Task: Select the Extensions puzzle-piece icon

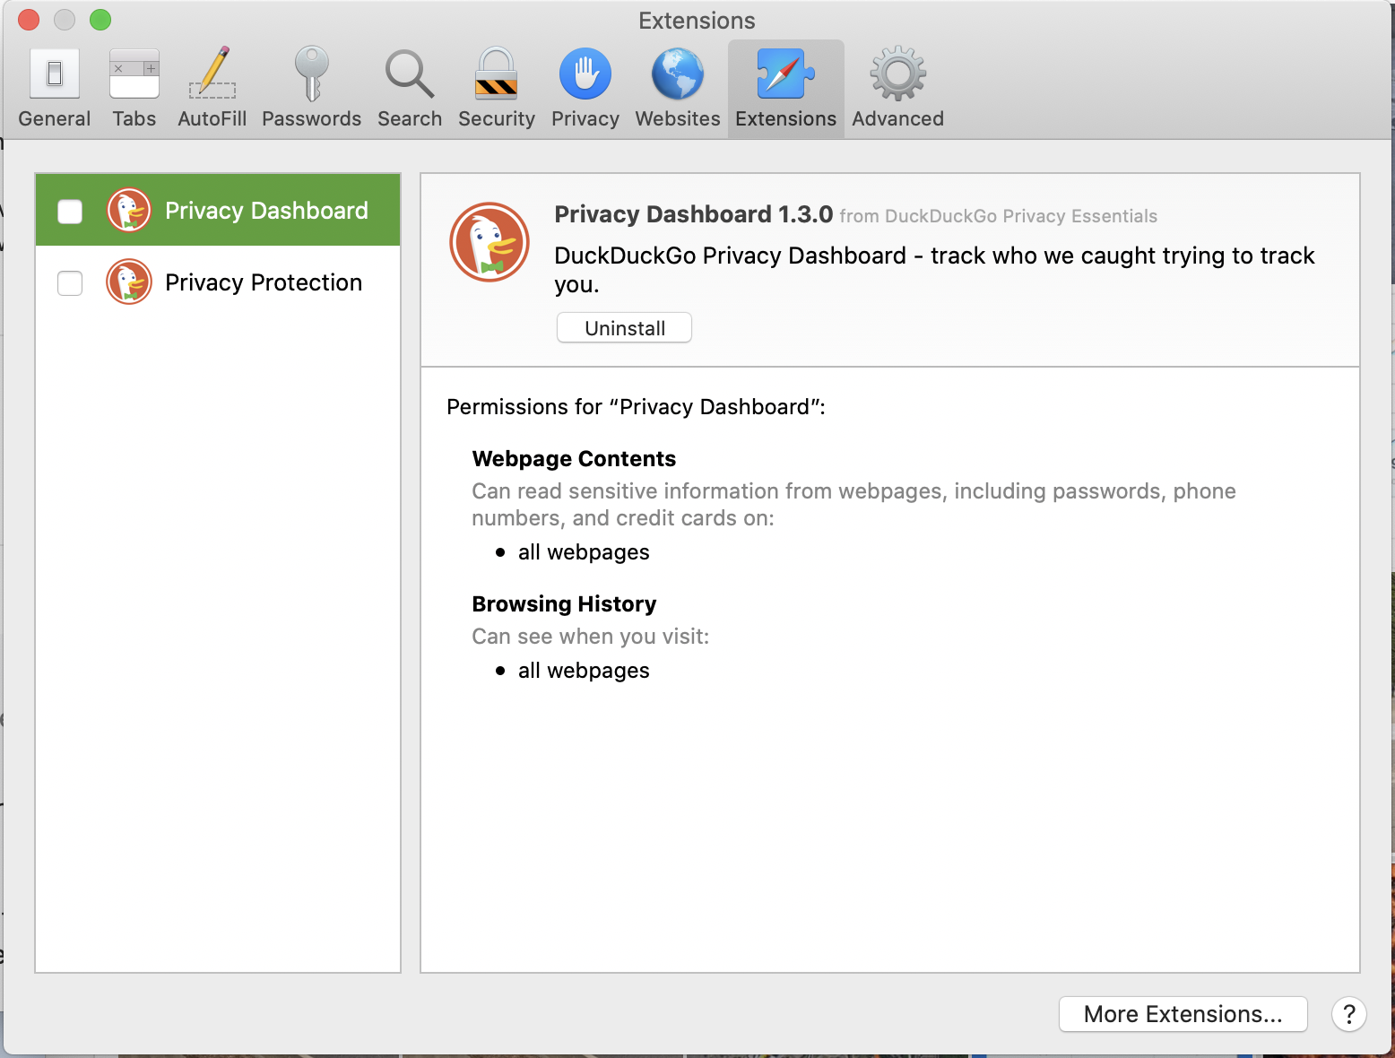Action: tap(786, 74)
